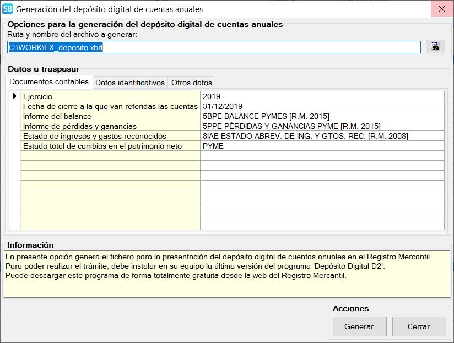454x343 pixels.
Task: Open the Informe del balance value cell
Action: pyautogui.click(x=322, y=116)
